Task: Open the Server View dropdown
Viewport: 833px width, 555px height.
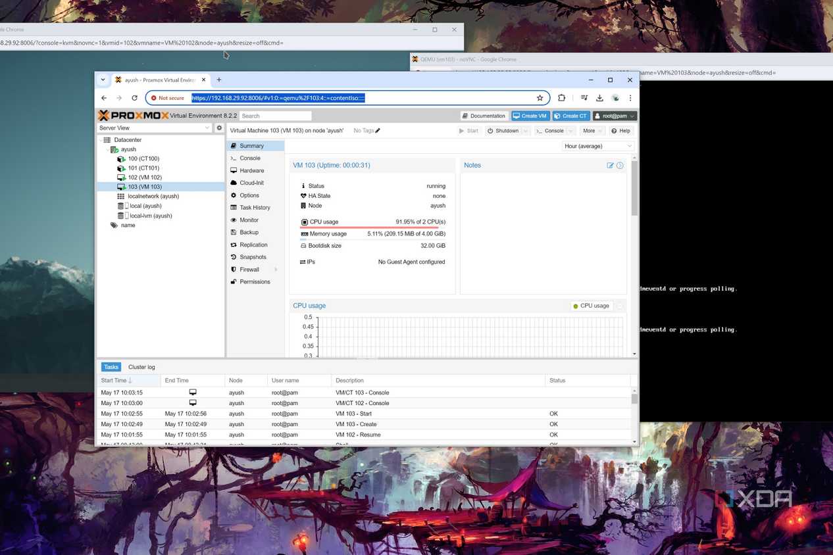Action: (x=155, y=128)
